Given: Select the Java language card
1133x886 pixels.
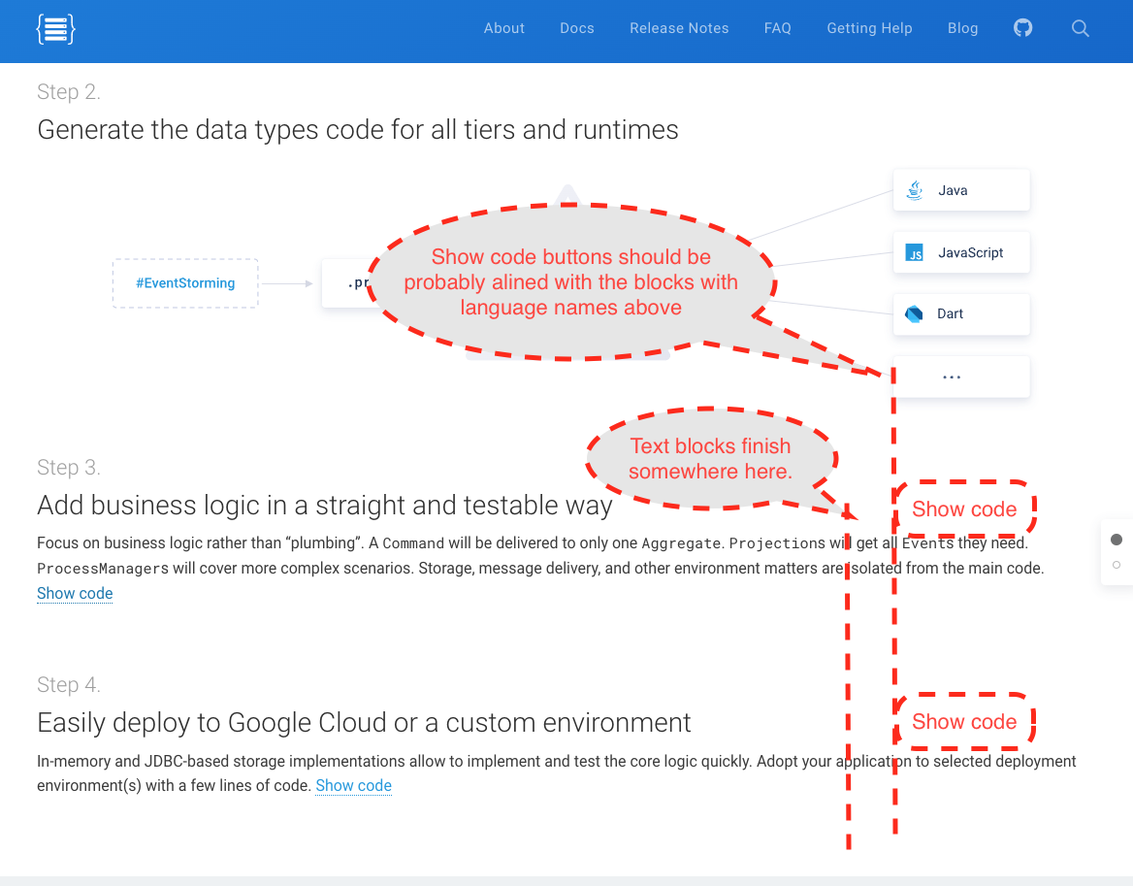Looking at the screenshot, I should [x=960, y=189].
